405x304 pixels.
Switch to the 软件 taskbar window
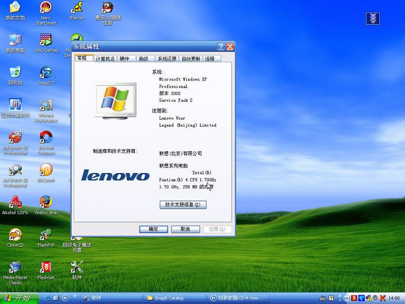click(x=112, y=298)
